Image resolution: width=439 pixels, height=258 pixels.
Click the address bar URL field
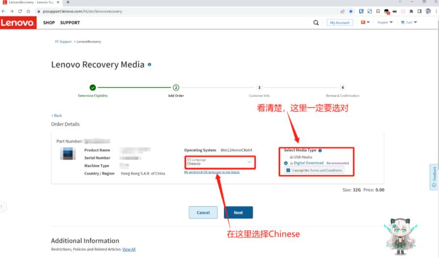coord(185,11)
